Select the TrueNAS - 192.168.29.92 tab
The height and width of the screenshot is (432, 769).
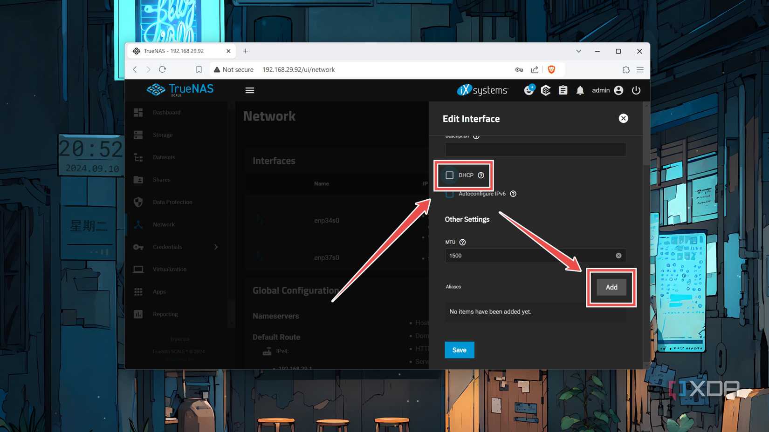(181, 51)
